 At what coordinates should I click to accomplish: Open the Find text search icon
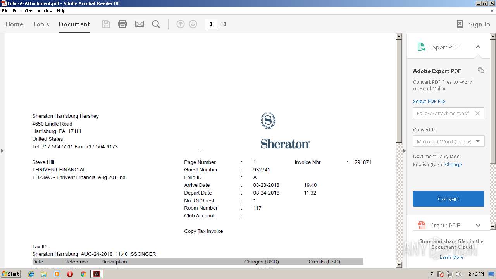(x=156, y=24)
